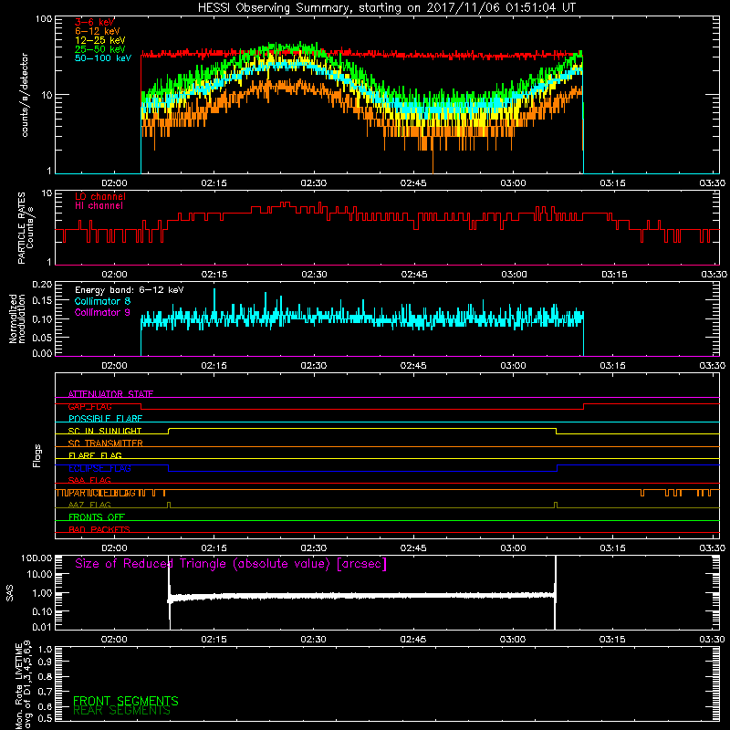The width and height of the screenshot is (730, 730).
Task: Click 02:45 tick under the modulation panel
Action: click(413, 366)
